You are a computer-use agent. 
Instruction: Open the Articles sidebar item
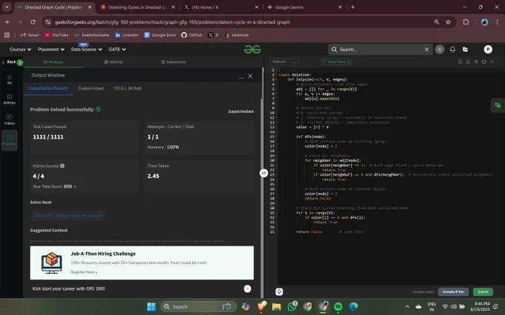tap(10, 99)
